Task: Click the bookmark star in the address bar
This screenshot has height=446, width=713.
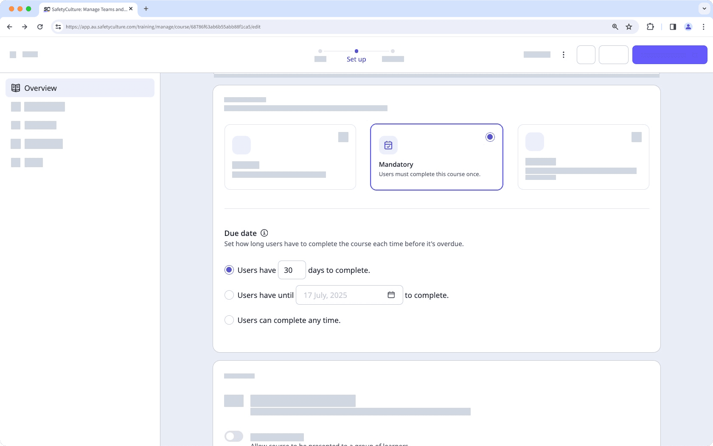Action: (x=629, y=26)
